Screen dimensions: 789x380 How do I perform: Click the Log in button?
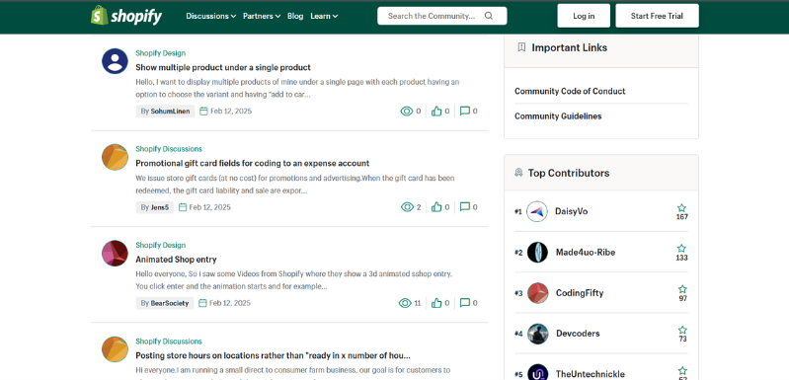click(584, 16)
